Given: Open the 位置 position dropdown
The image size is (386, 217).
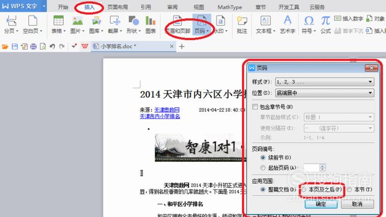Looking at the screenshot, I should coord(325,93).
